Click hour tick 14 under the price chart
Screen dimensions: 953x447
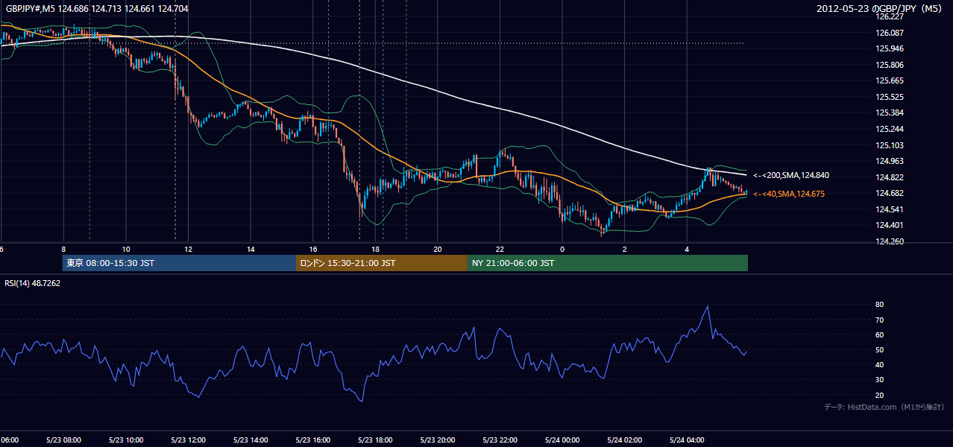pyautogui.click(x=251, y=249)
